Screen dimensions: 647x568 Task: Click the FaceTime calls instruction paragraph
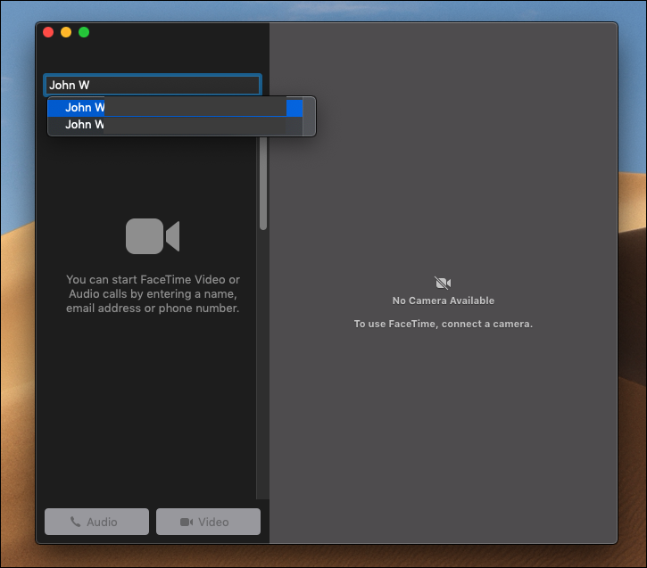[153, 294]
